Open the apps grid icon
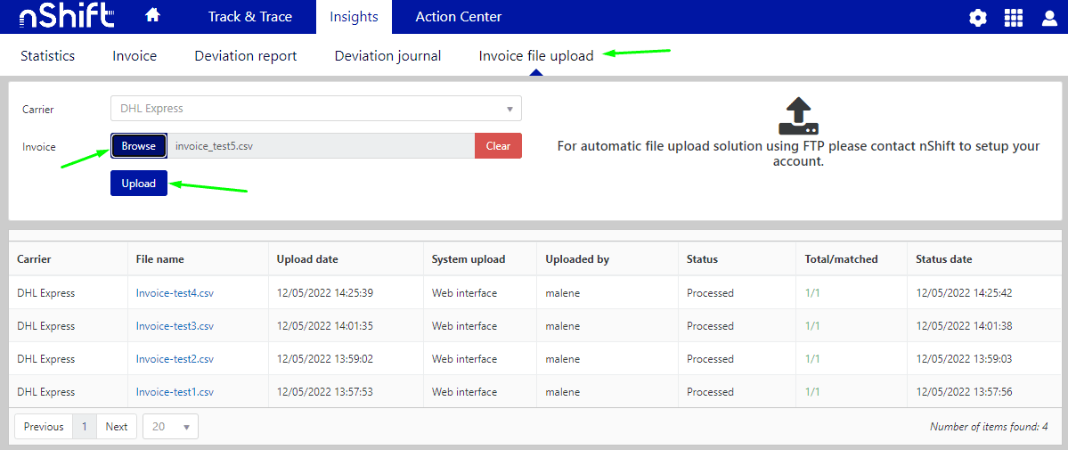Image resolution: width=1068 pixels, height=450 pixels. tap(1014, 18)
